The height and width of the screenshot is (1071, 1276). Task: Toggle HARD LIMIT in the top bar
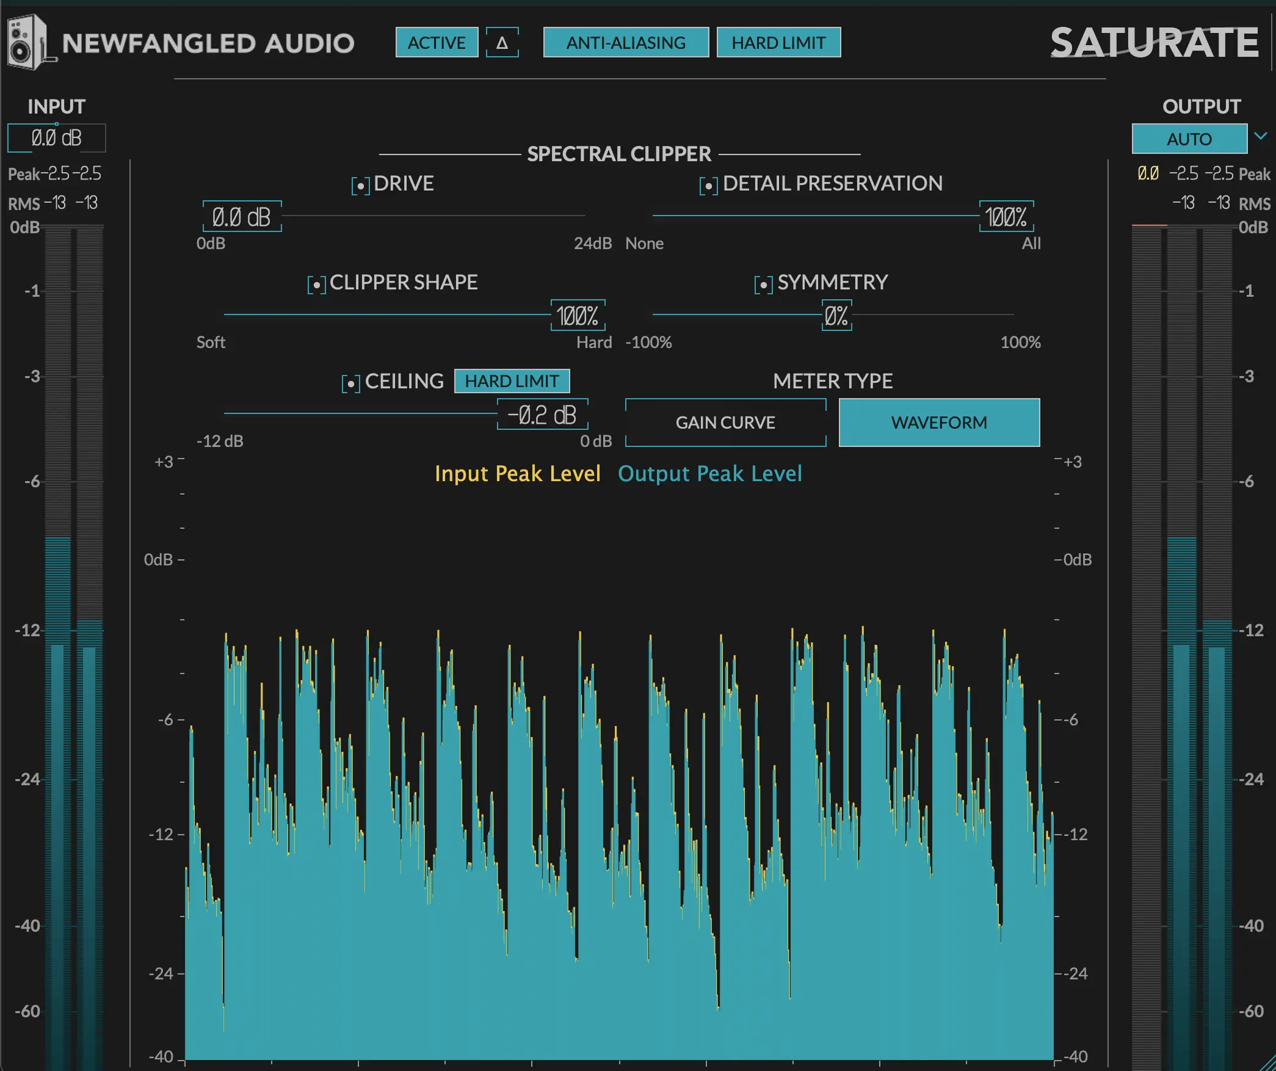pos(780,43)
